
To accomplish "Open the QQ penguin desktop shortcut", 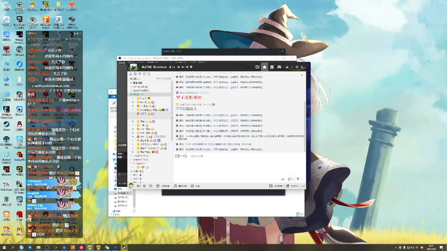I will click(20, 126).
